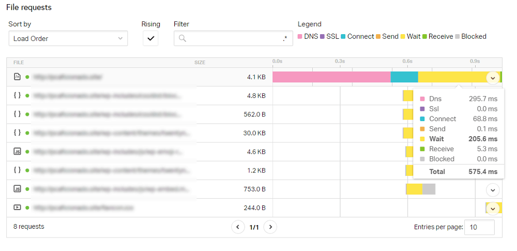Image resolution: width=517 pixels, height=251 pixels.
Task: Go to the next page of requests
Action: click(270, 227)
